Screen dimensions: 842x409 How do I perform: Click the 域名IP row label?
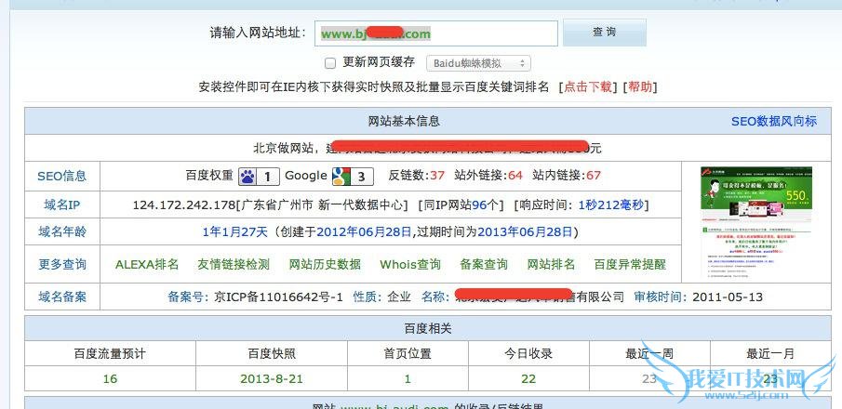point(61,205)
